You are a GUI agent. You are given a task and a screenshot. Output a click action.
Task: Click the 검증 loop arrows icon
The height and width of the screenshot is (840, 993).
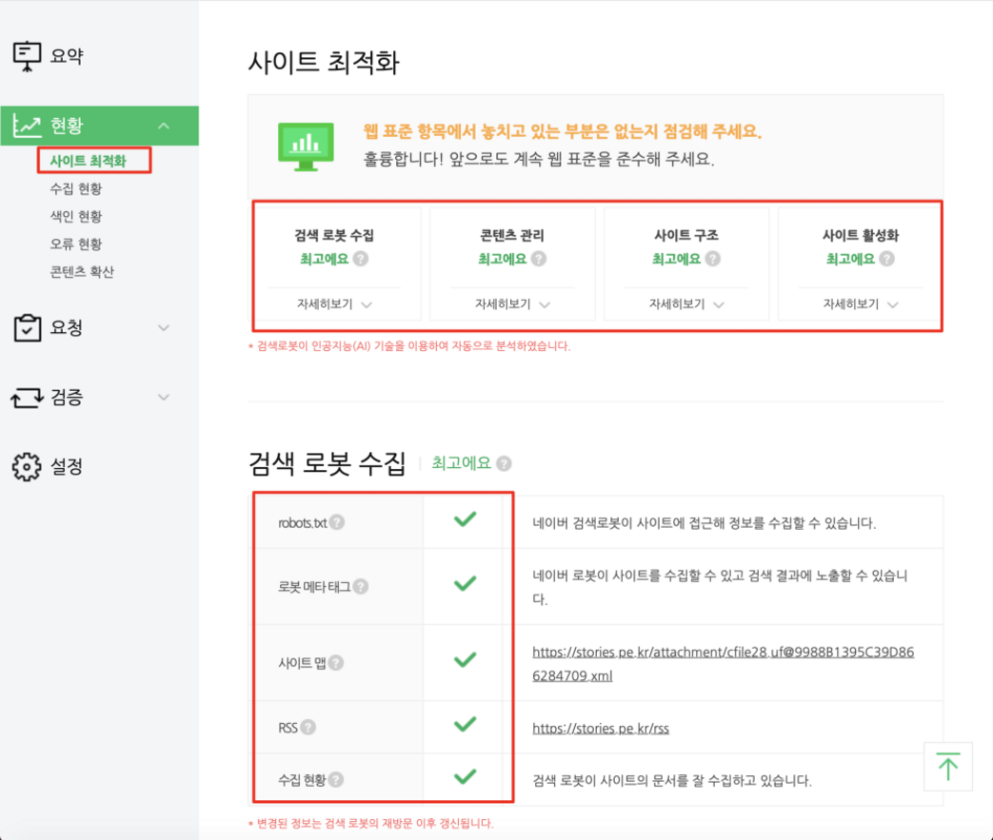coord(28,398)
